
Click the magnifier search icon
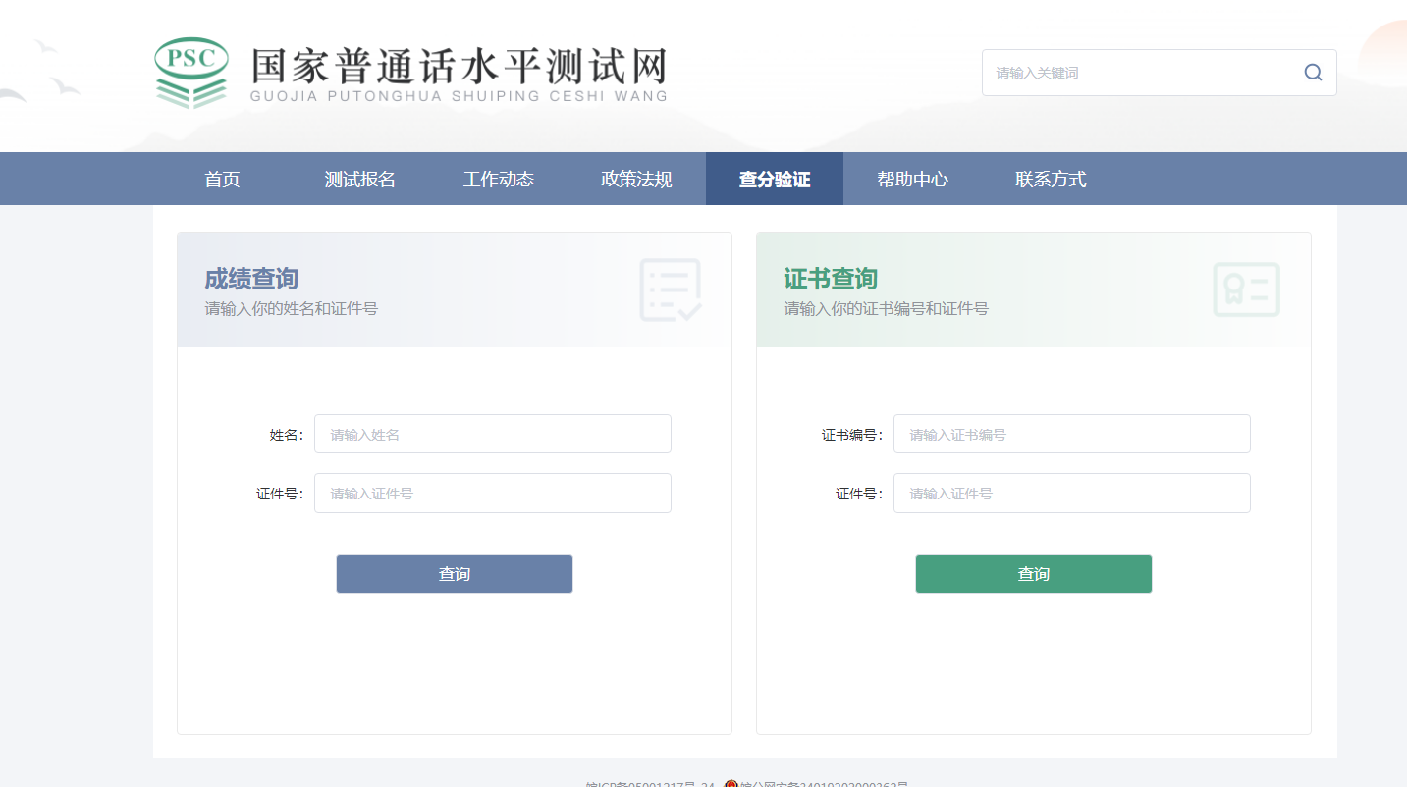pyautogui.click(x=1313, y=73)
